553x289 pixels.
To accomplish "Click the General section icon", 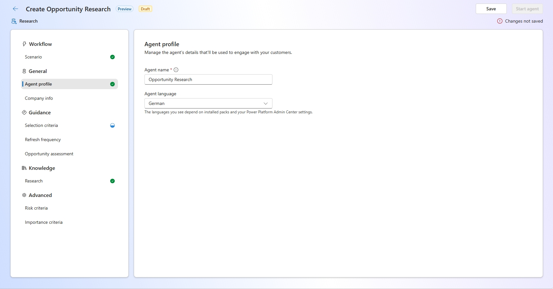I will click(x=24, y=71).
